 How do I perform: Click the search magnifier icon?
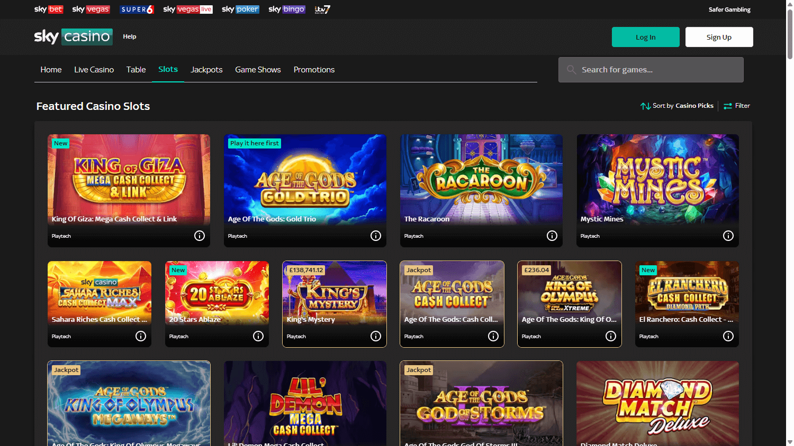[571, 69]
